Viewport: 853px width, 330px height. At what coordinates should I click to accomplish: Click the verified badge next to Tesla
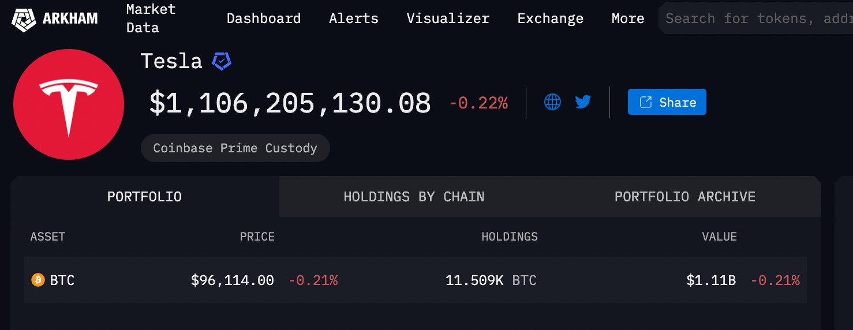click(x=222, y=61)
